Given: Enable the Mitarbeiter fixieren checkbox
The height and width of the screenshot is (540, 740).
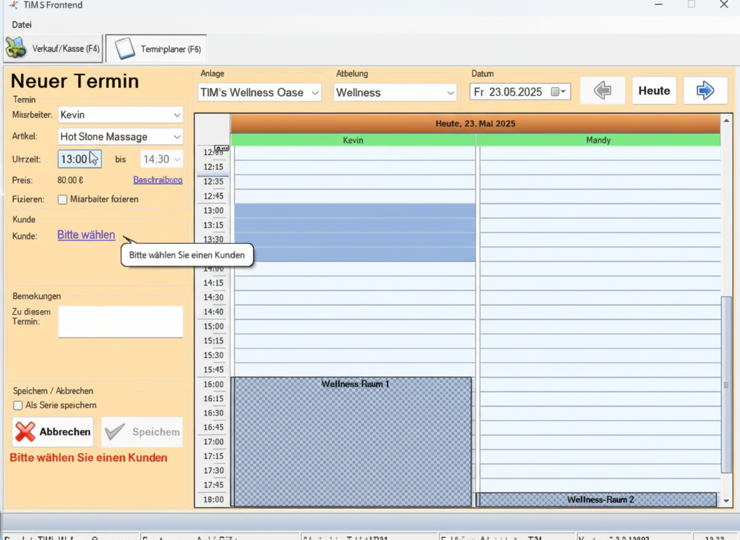Looking at the screenshot, I should [62, 199].
